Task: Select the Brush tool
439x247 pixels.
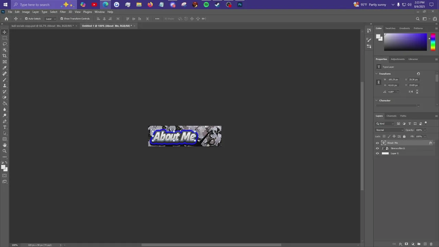Action: tap(4, 80)
